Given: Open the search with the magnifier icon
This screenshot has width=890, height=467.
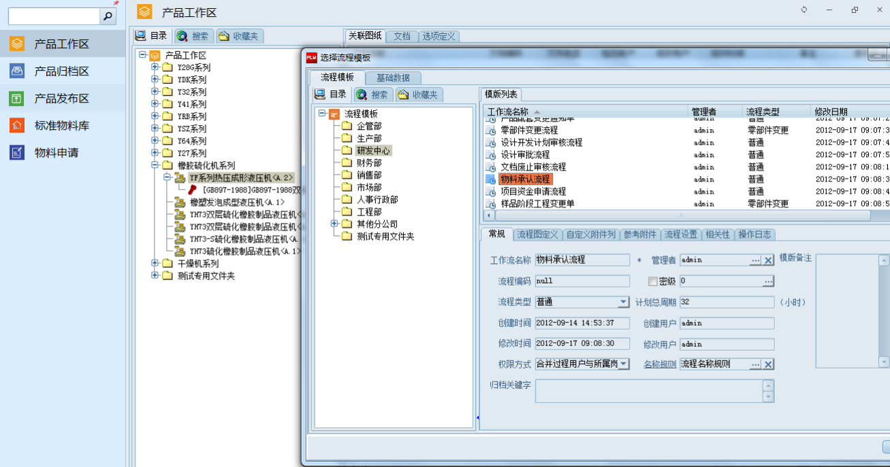Looking at the screenshot, I should tap(108, 15).
